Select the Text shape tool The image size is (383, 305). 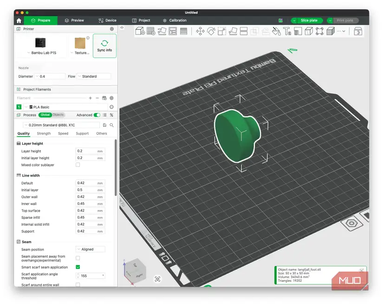click(x=287, y=31)
